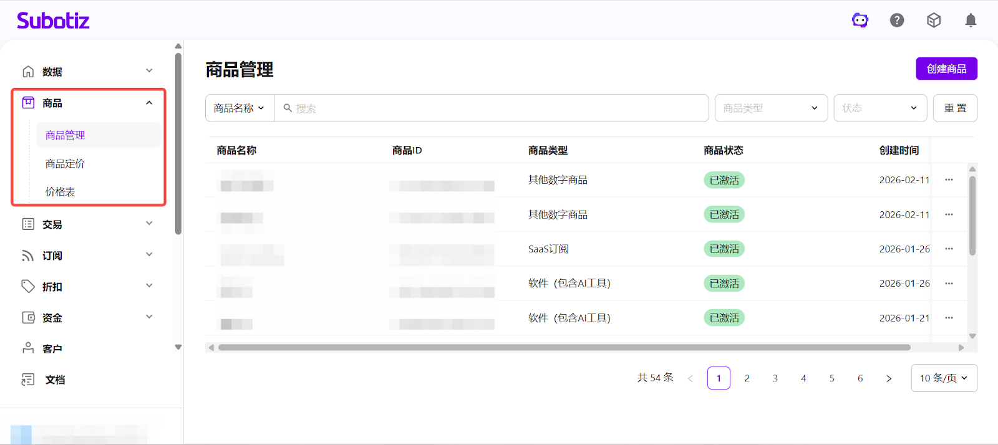Viewport: 998px width, 445px height.
Task: Open the 商品类型 filter dropdown
Action: click(x=771, y=108)
